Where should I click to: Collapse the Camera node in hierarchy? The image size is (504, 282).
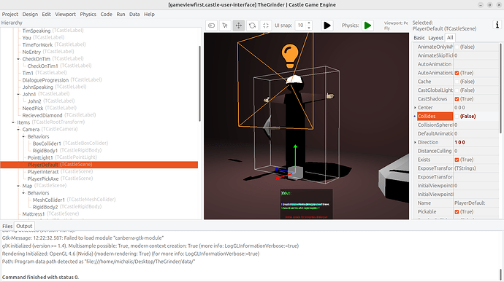18,129
